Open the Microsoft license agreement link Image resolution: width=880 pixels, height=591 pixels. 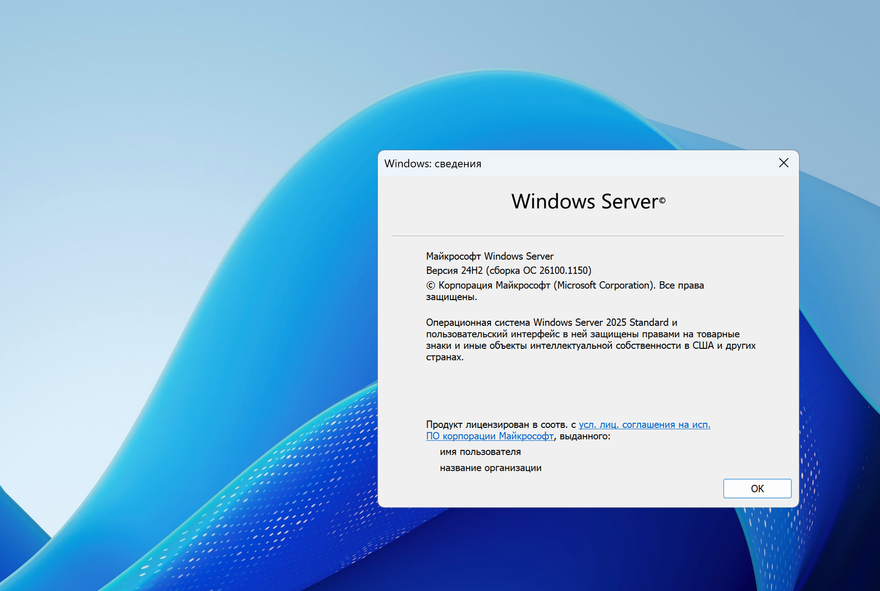point(644,424)
